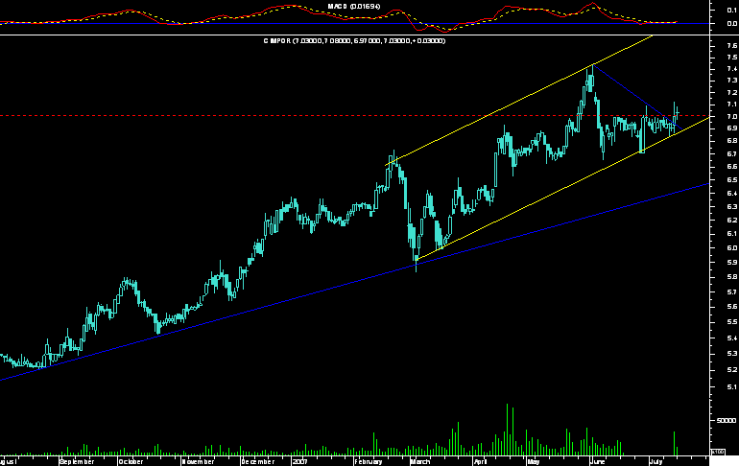Click the 5.7 price axis label
Viewport: 739px width, 466px height.
pos(732,291)
